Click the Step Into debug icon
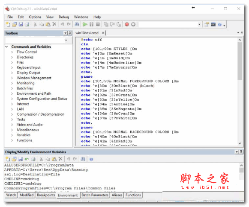The height and width of the screenshot is (207, 249). (106, 24)
